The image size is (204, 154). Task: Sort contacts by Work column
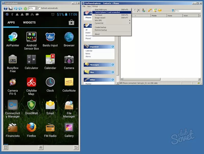pyautogui.click(x=191, y=16)
